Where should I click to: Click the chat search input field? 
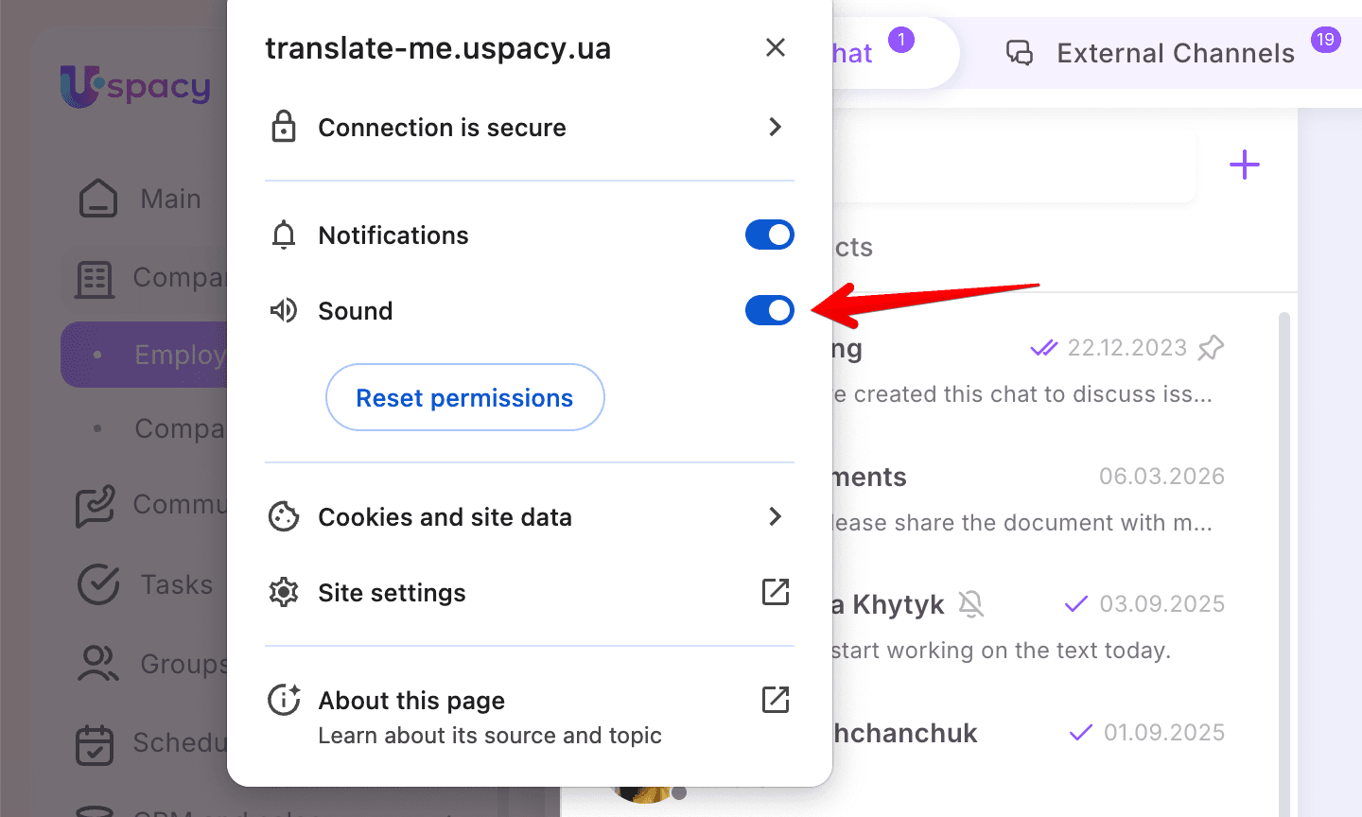click(1014, 165)
